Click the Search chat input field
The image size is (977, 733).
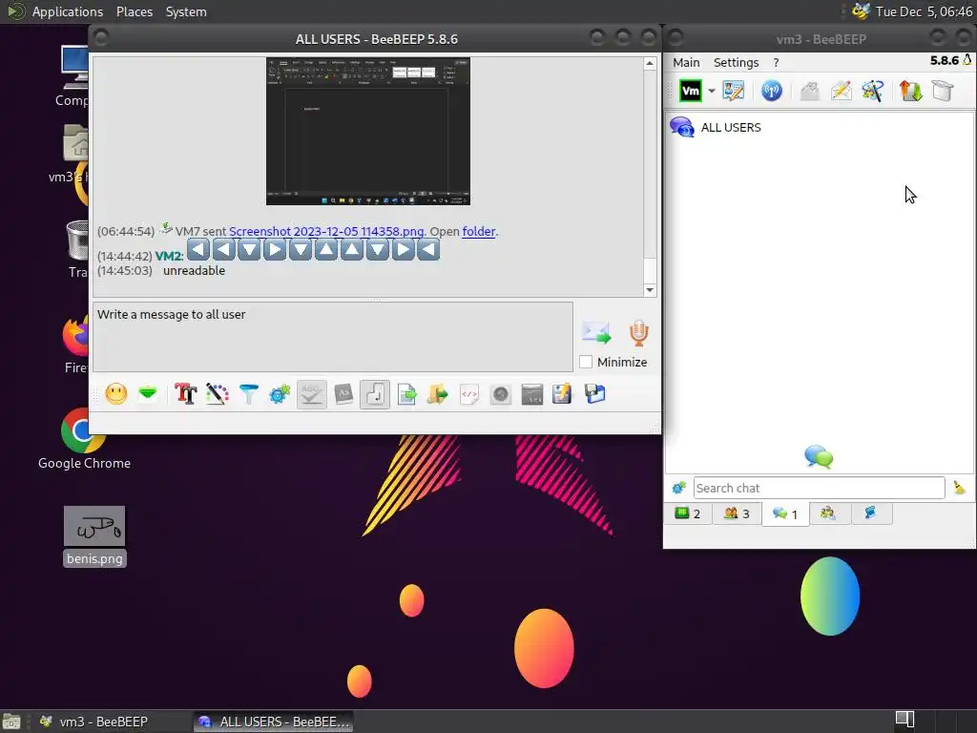(x=819, y=488)
